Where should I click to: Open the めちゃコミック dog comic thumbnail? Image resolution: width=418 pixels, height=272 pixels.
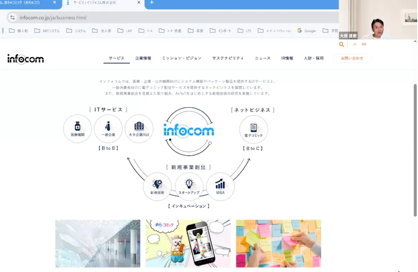point(188,244)
